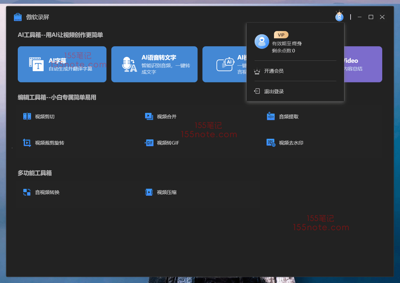Click the logout icon beside 退出登录
Viewport: 400px width, 283px height.
click(257, 91)
